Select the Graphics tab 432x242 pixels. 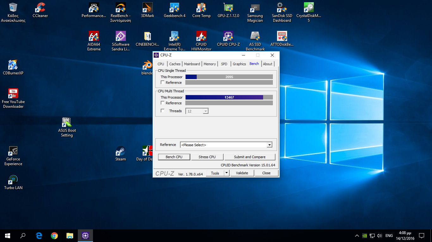point(239,64)
